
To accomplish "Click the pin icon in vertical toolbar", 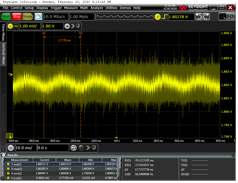I will point(78,26).
